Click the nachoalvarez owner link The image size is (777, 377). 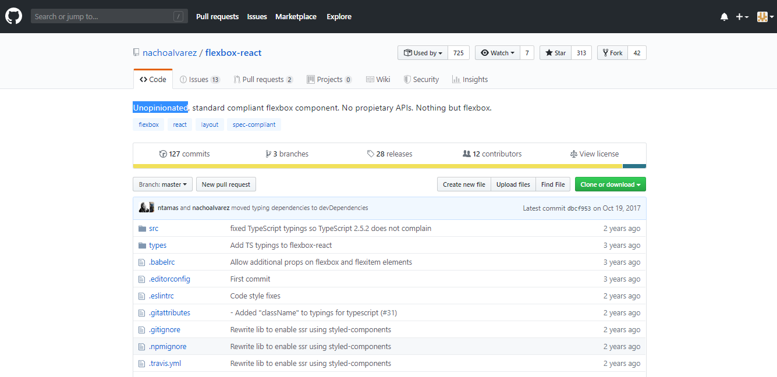click(169, 53)
